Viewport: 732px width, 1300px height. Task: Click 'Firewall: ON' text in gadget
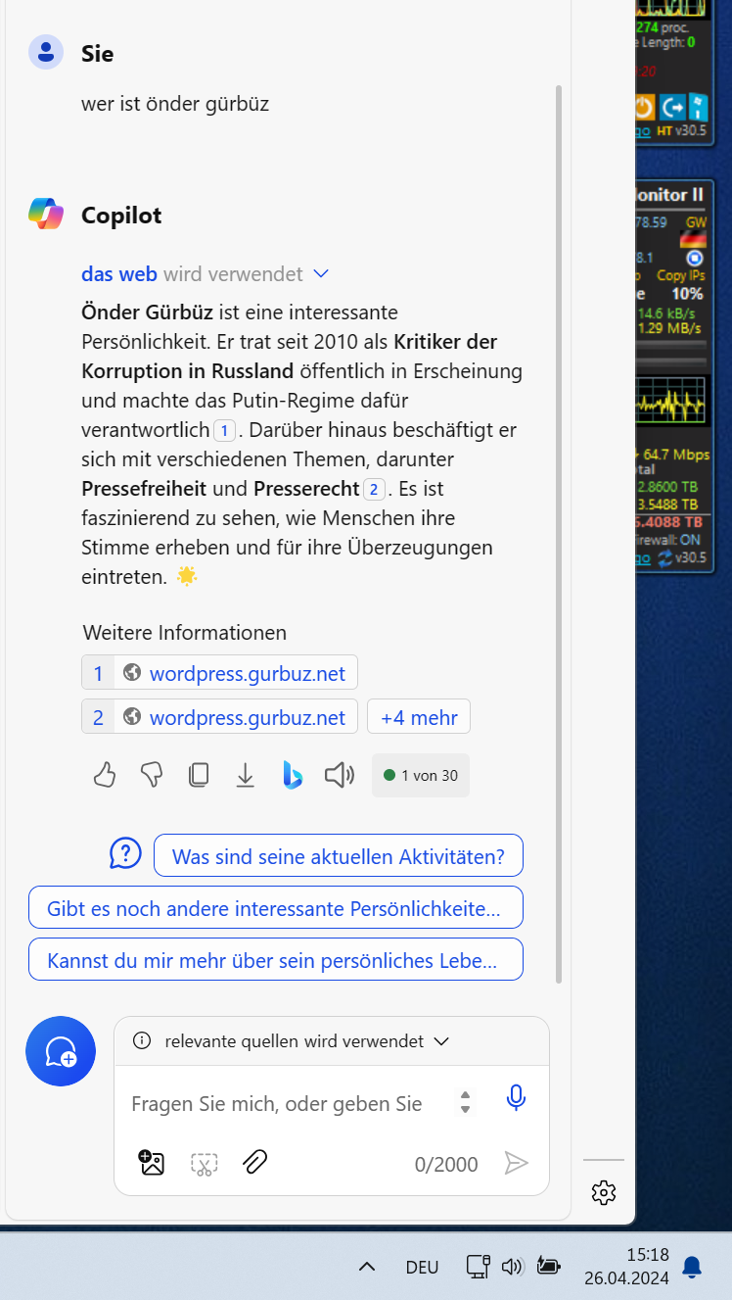(669, 540)
